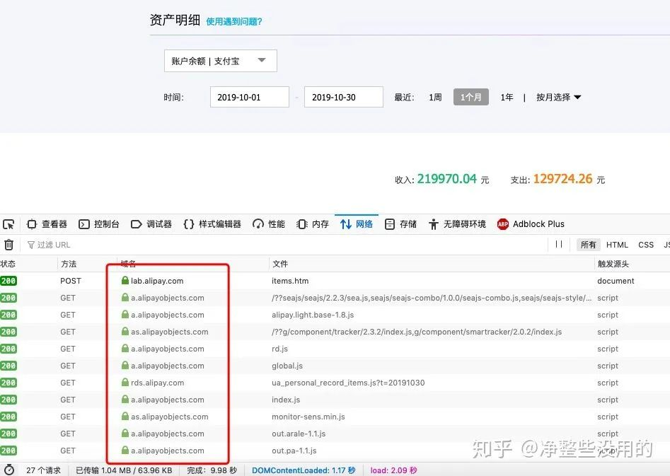This screenshot has height=476, width=670.
Task: Click the rds.alipay.com domain cell
Action: coord(157,383)
